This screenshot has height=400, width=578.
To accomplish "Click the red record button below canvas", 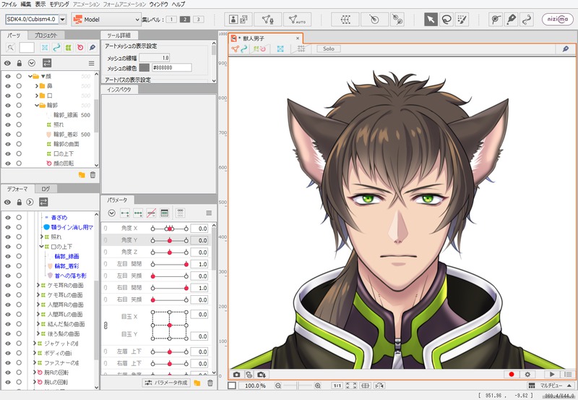I will pos(512,374).
